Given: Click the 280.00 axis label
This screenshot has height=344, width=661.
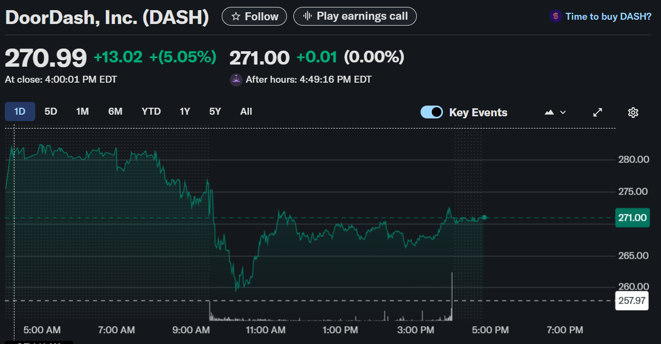Looking at the screenshot, I should point(633,159).
